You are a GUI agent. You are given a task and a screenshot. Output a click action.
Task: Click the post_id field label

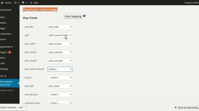tap(28, 77)
